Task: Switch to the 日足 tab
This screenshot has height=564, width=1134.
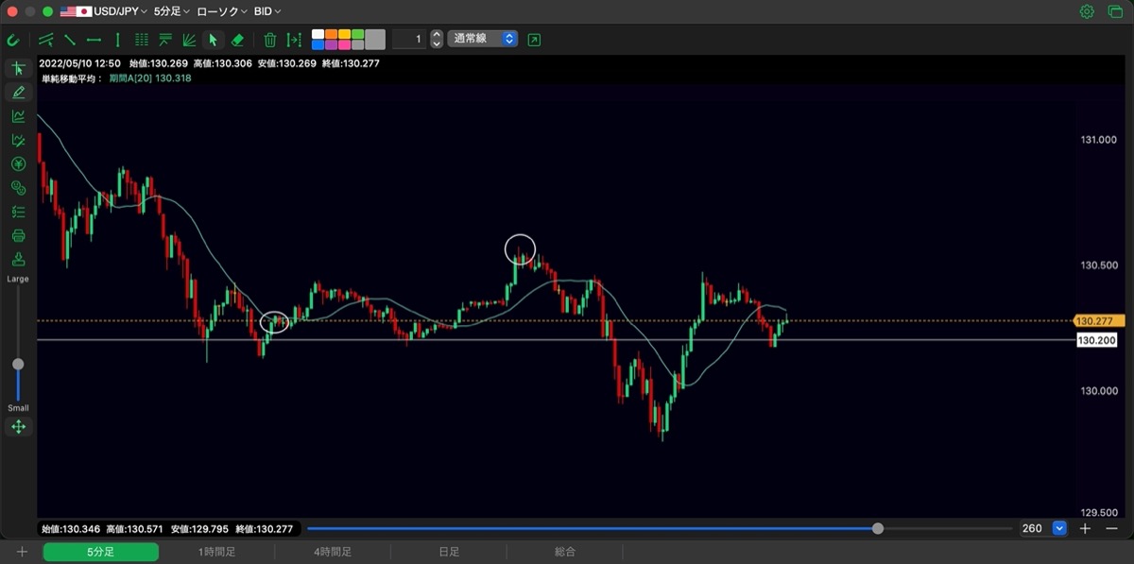Action: pos(449,552)
